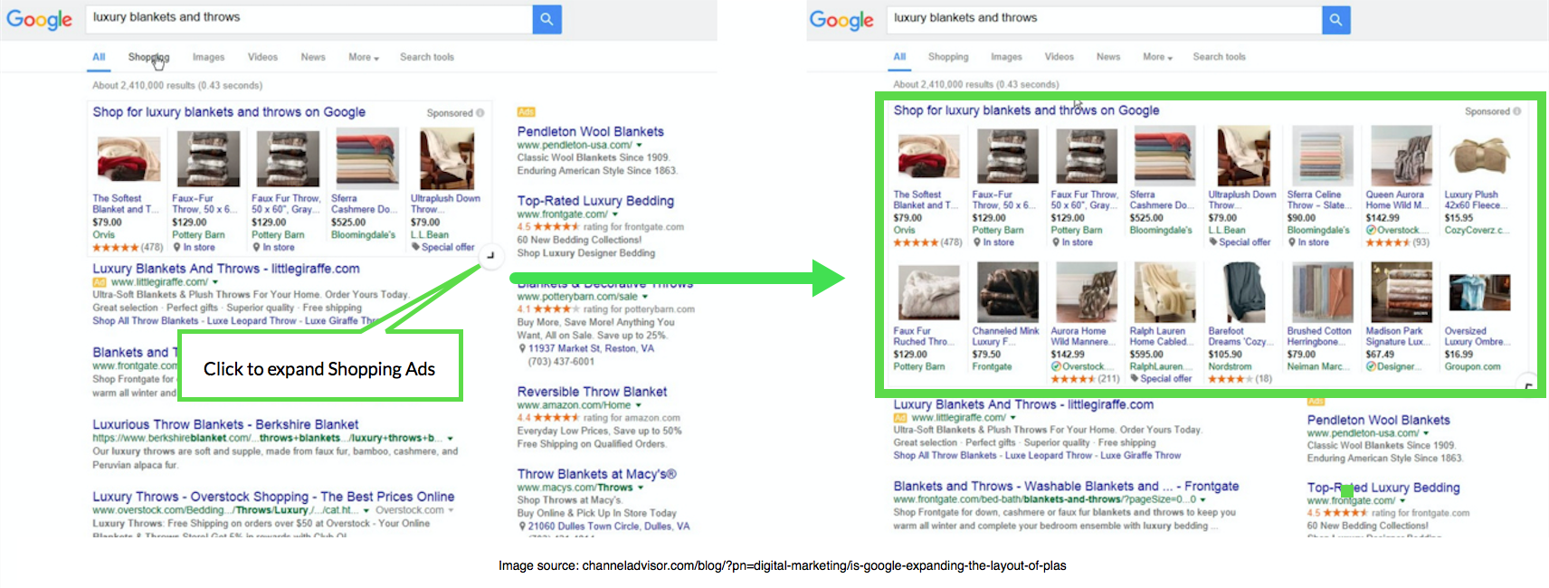Open Faux Fur Throw Gray image, left screenshot

point(287,159)
